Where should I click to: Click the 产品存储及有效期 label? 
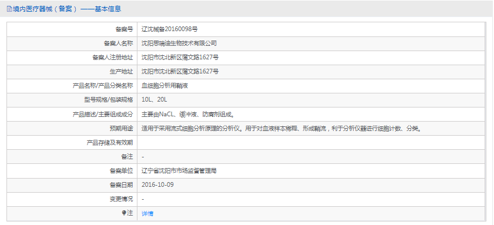click(x=110, y=142)
